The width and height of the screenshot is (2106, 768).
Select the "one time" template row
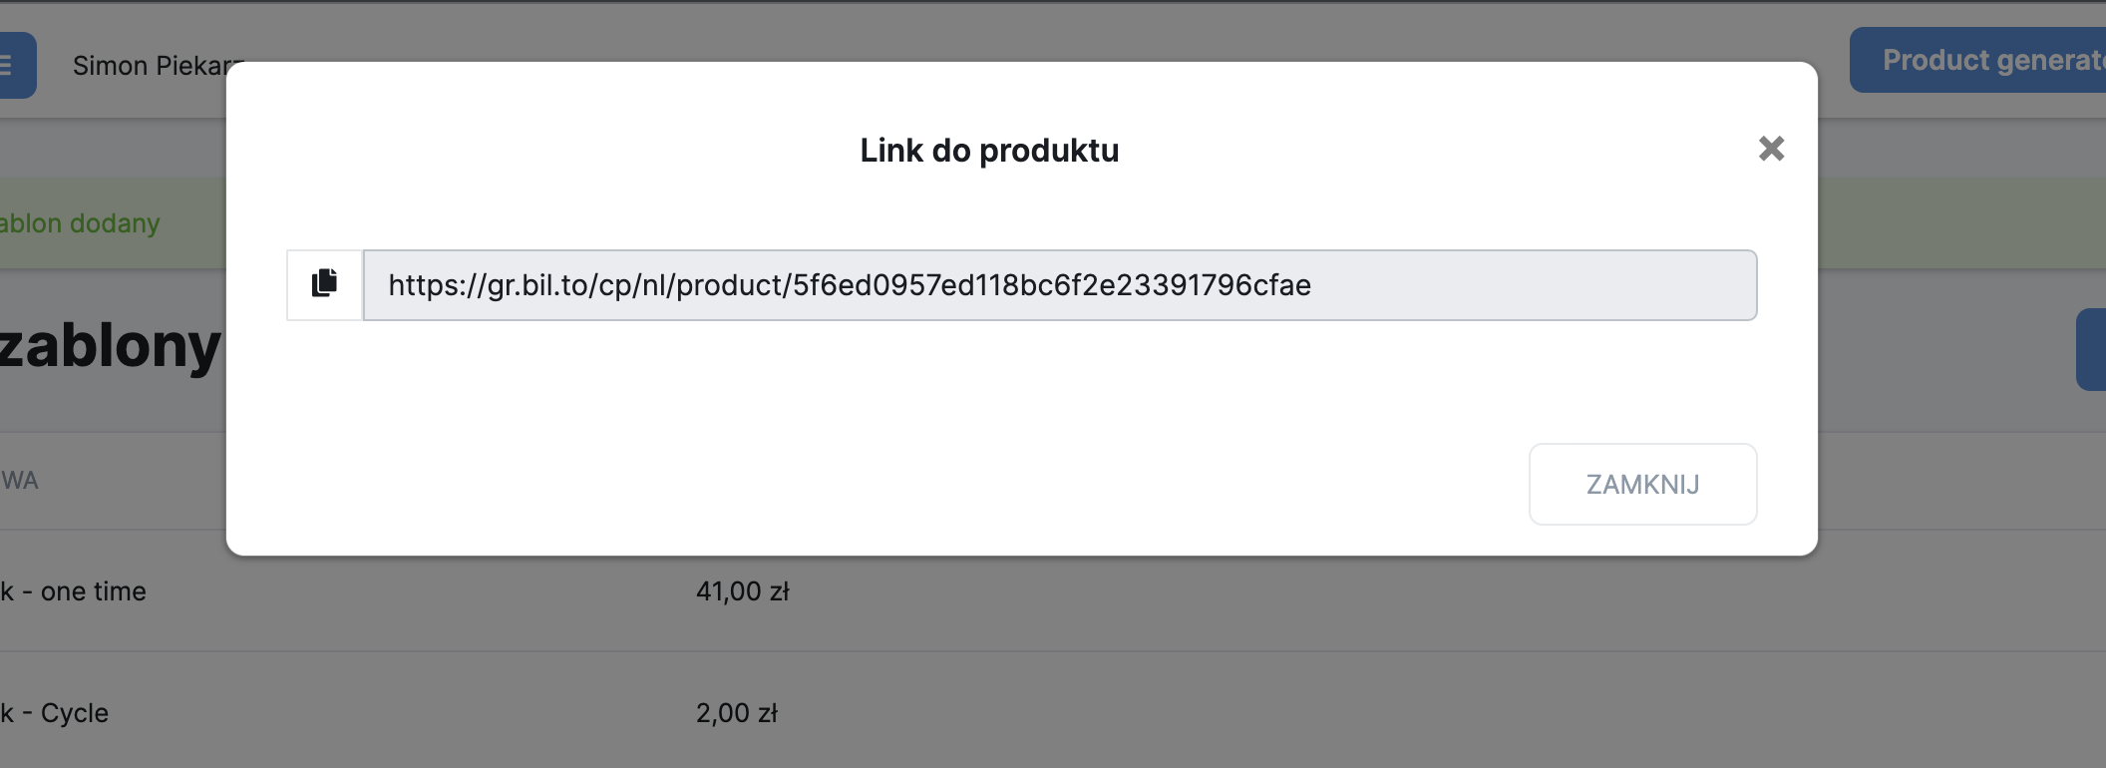90,591
